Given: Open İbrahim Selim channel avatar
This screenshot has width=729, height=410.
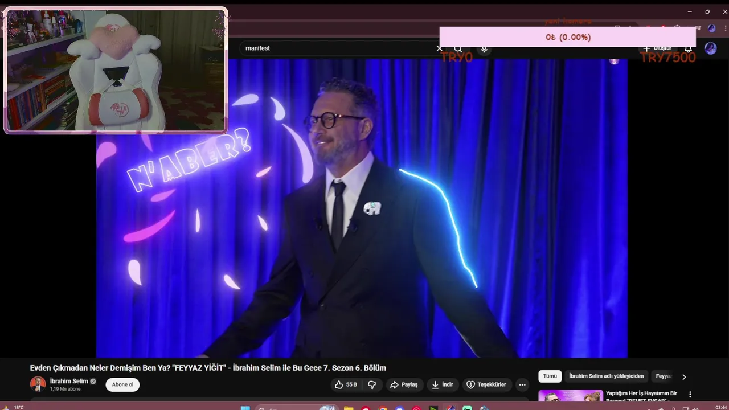Looking at the screenshot, I should [x=38, y=384].
